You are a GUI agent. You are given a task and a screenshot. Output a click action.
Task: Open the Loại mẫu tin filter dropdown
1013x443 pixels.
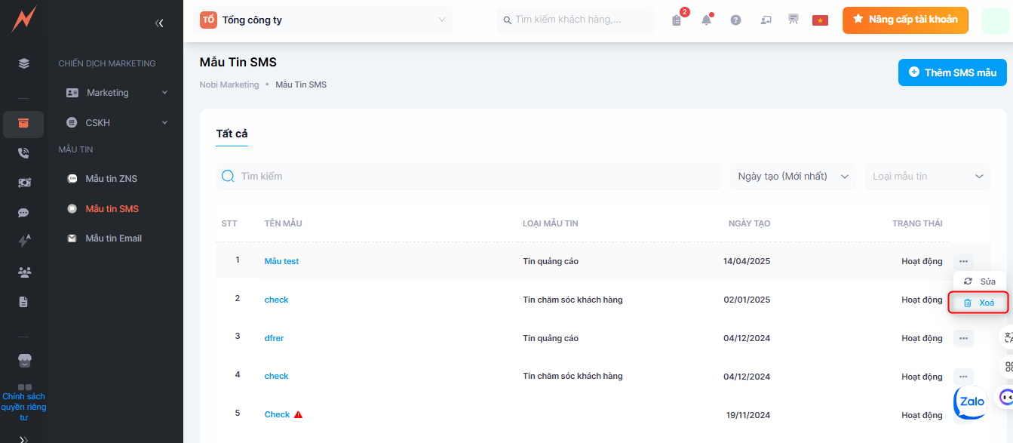coord(928,177)
